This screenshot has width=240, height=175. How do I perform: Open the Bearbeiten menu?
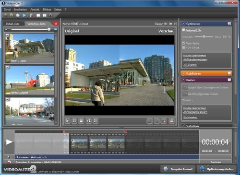(20, 10)
